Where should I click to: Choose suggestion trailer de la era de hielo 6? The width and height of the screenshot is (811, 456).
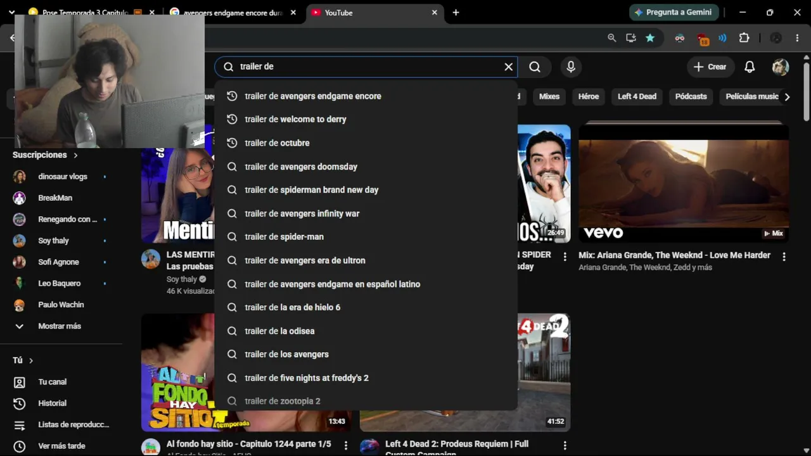pyautogui.click(x=366, y=307)
